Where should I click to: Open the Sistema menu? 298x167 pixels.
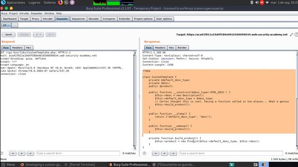pos(49,2)
